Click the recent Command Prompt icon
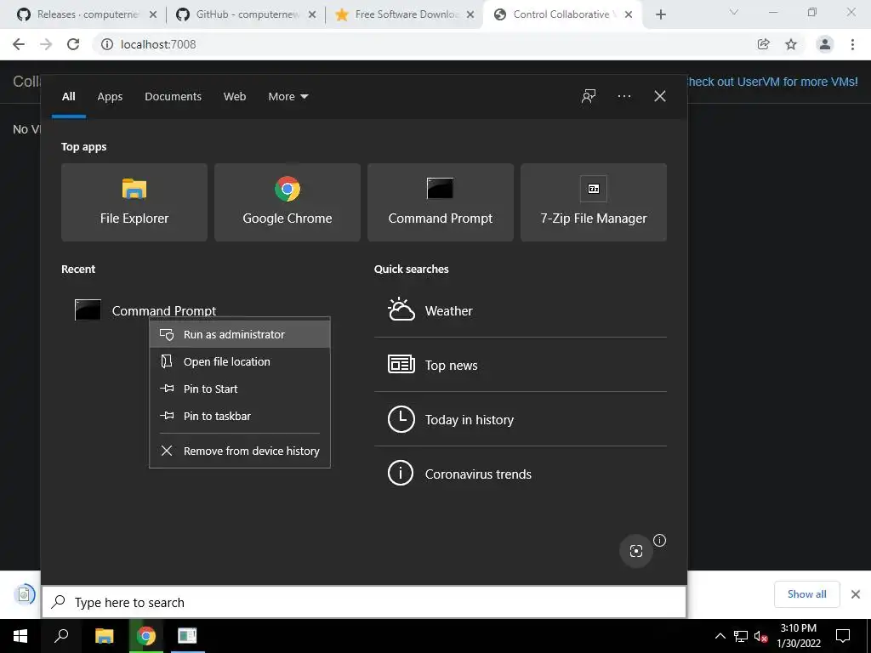Image resolution: width=871 pixels, height=653 pixels. (x=88, y=309)
